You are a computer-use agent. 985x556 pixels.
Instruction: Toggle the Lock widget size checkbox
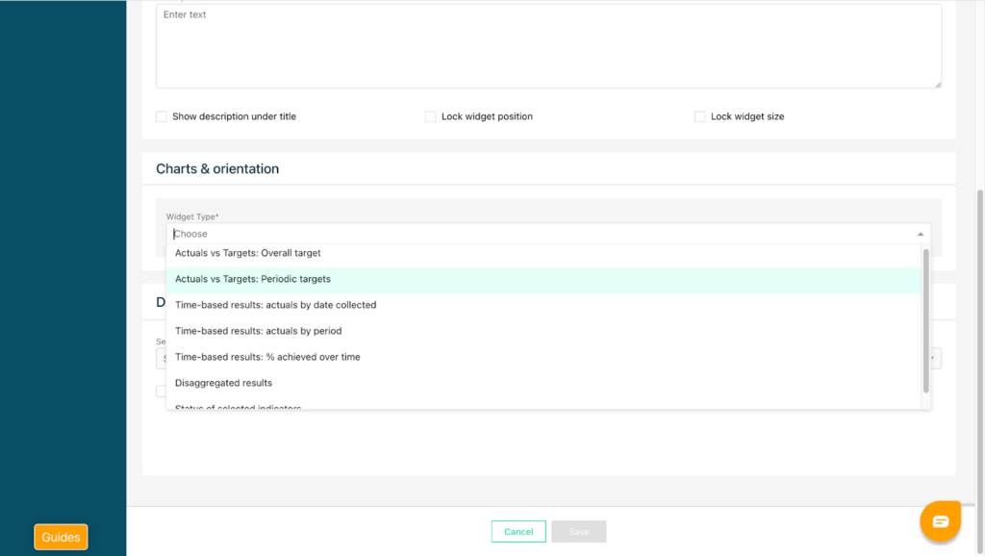point(700,116)
